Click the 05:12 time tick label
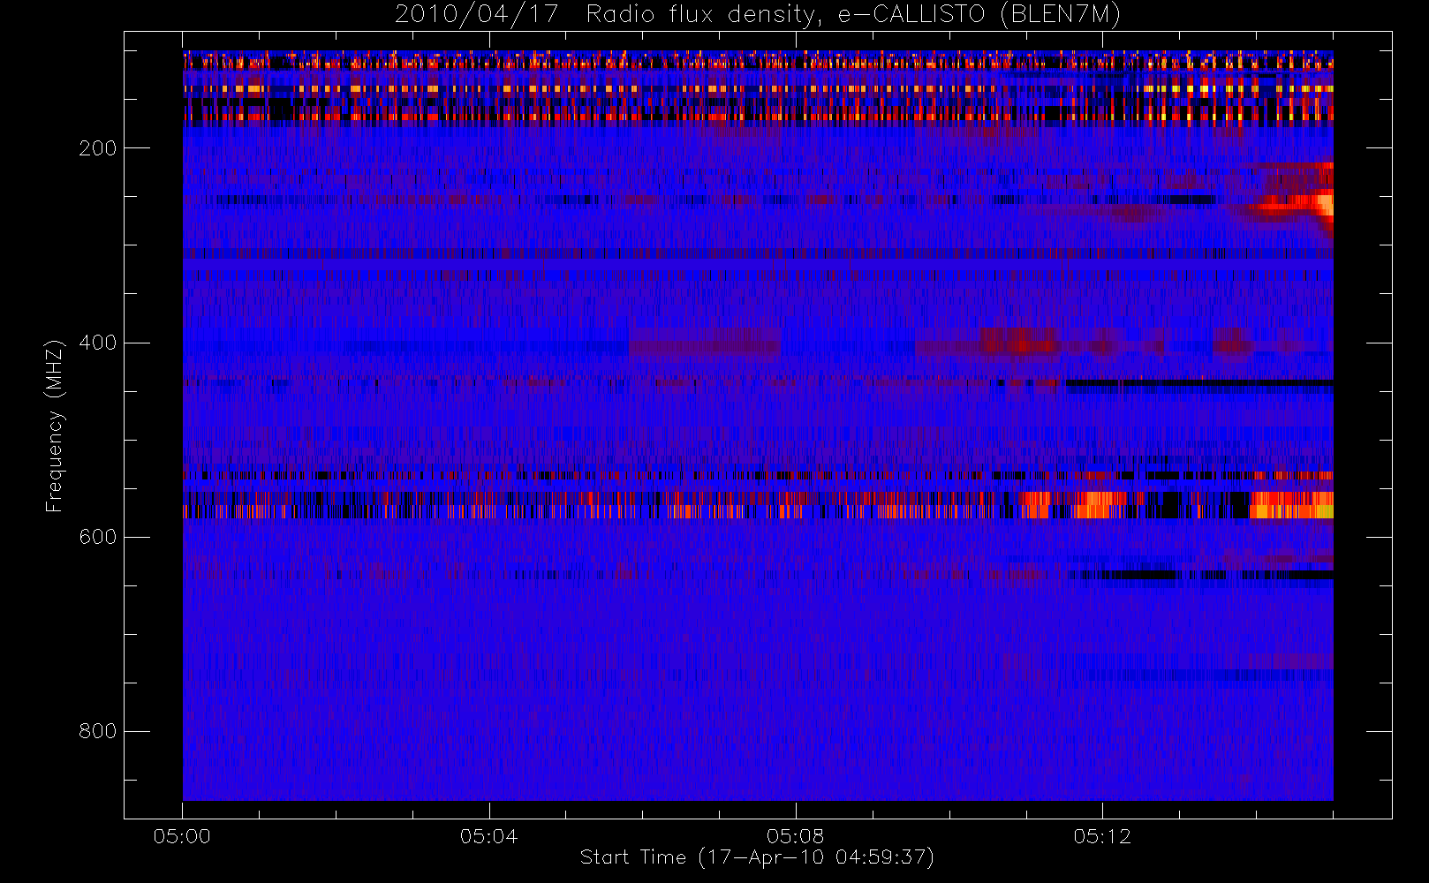Image resolution: width=1429 pixels, height=883 pixels. pos(1102,836)
